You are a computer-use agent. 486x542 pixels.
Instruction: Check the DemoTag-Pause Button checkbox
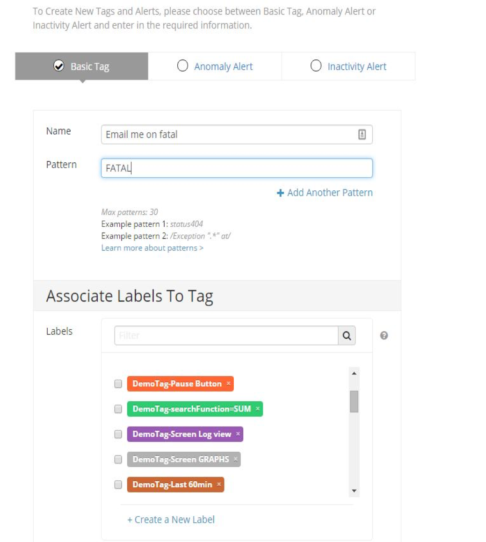(x=118, y=384)
